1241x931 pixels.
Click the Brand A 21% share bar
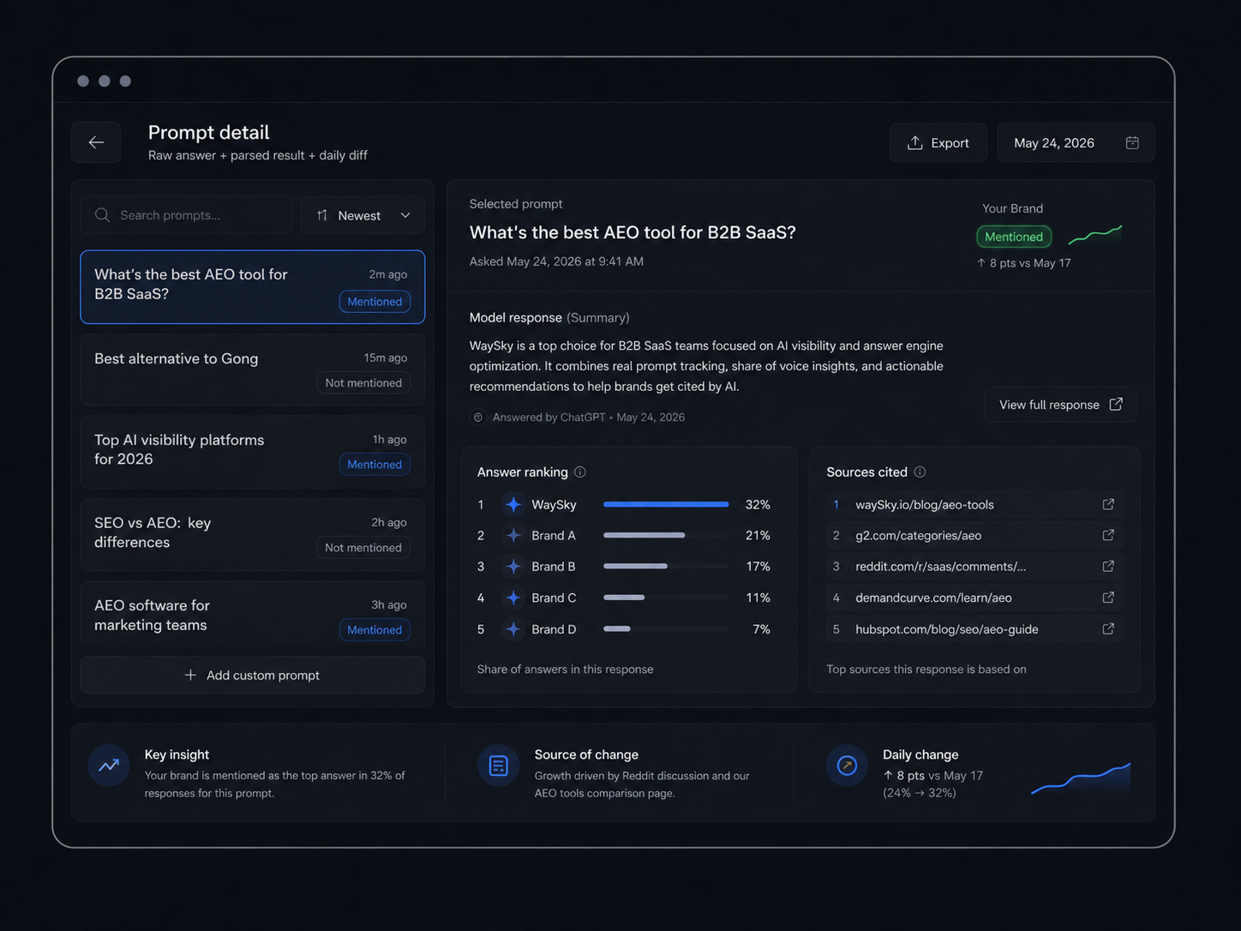666,535
